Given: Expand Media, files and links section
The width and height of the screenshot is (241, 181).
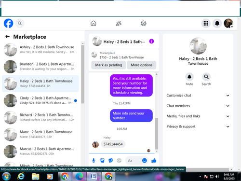Looking at the screenshot, I should point(198,116).
